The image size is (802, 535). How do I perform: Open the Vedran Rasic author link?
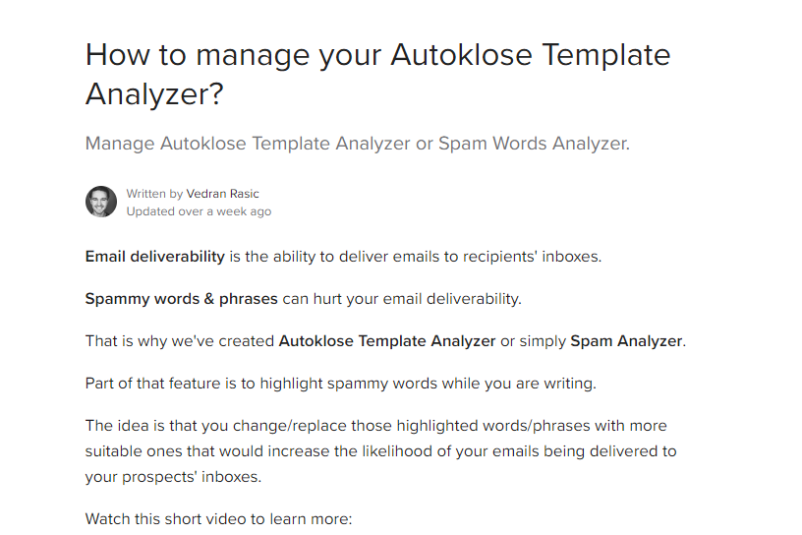coord(223,194)
